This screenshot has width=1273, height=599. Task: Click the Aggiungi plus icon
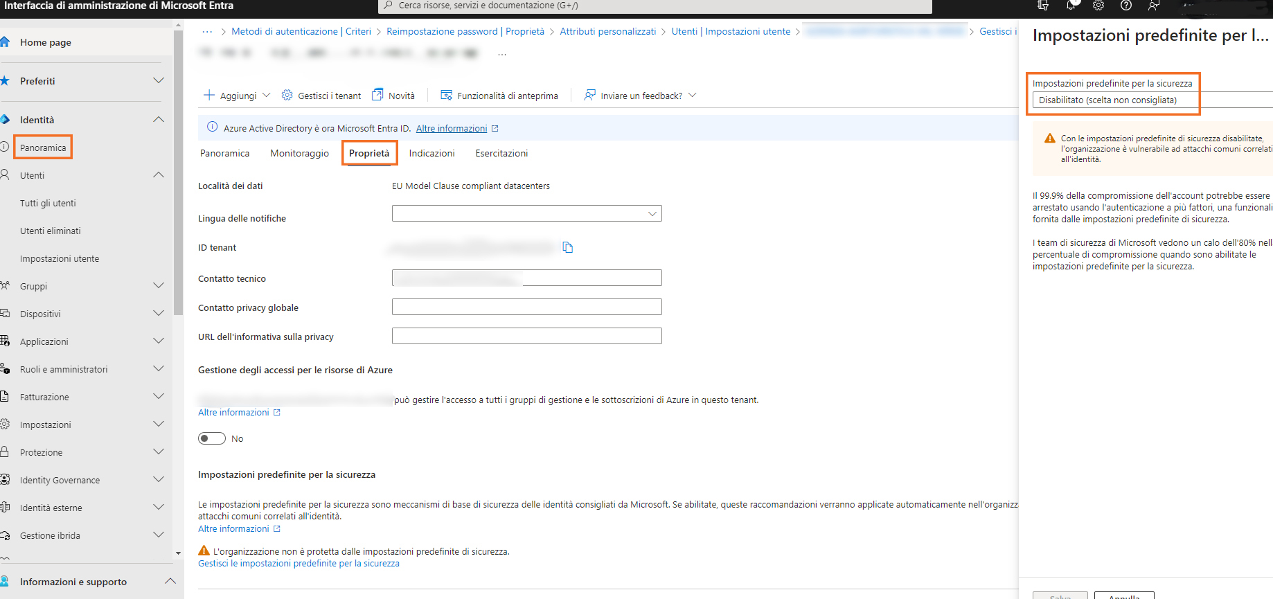208,95
